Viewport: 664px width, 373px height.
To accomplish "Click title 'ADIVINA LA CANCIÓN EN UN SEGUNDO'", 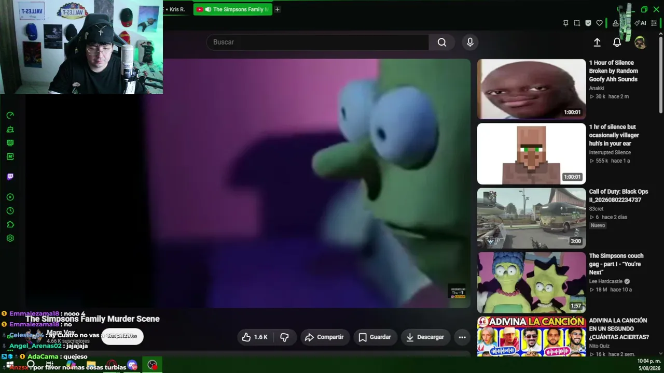I will point(619,328).
